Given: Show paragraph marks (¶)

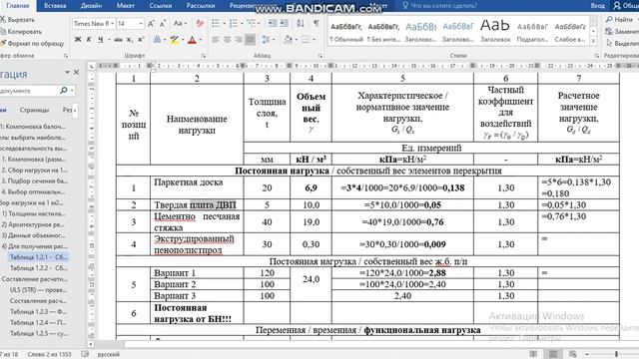Looking at the screenshot, I should [x=317, y=24].
